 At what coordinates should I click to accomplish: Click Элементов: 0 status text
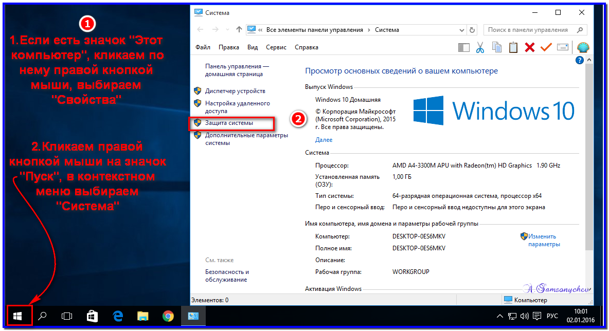click(210, 300)
